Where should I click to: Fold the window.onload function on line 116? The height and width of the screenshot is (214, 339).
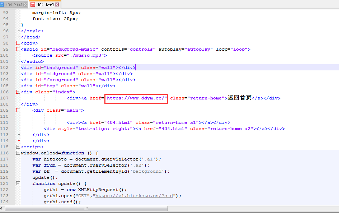tap(18, 153)
